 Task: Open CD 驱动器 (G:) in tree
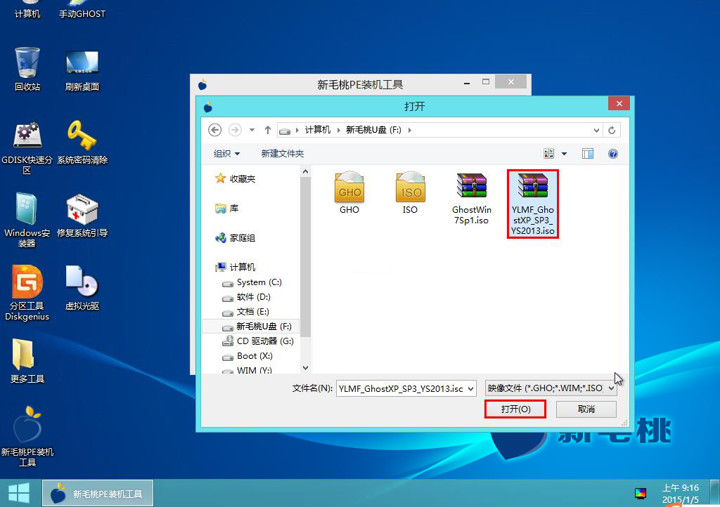[x=257, y=341]
